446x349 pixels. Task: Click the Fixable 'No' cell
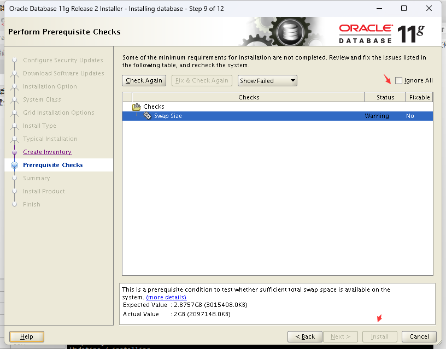coord(410,116)
